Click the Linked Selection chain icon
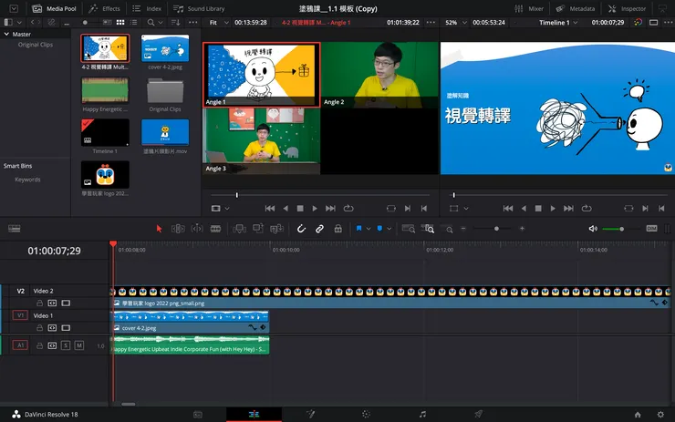675x422 pixels. pos(319,229)
